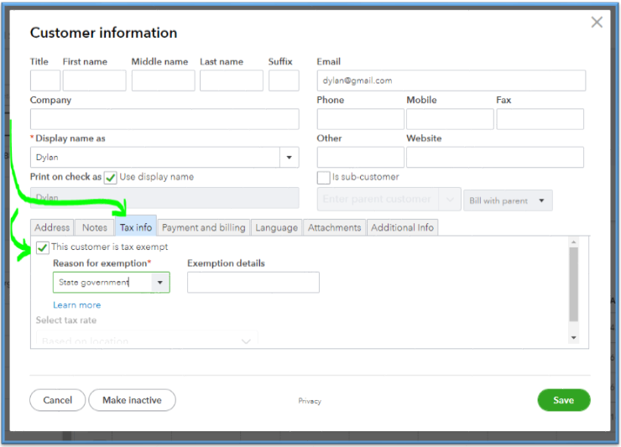Image resolution: width=621 pixels, height=447 pixels.
Task: Open the Bill with parent dropdown
Action: tap(508, 200)
